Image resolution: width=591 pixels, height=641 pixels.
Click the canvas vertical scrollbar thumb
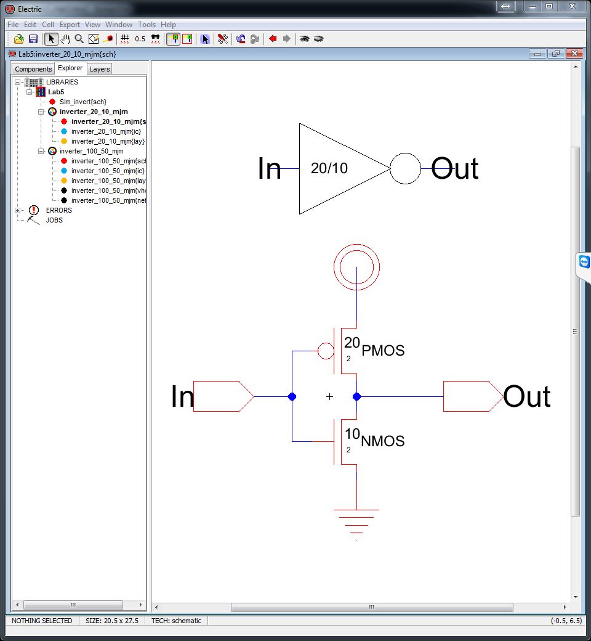576,331
